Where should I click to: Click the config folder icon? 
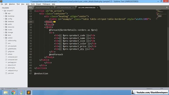[x=6, y=19]
